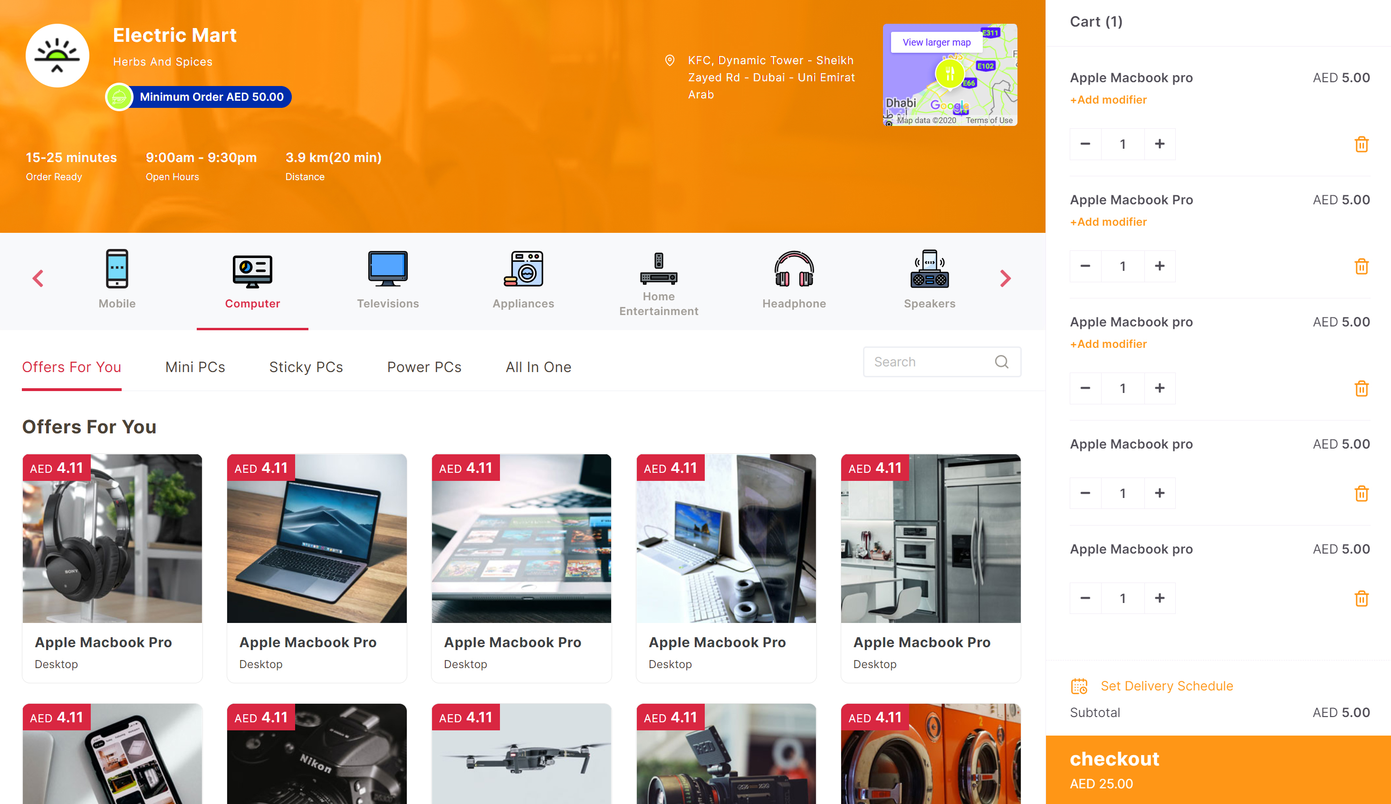Click the green minimum order badge icon
The image size is (1391, 804).
coord(119,97)
